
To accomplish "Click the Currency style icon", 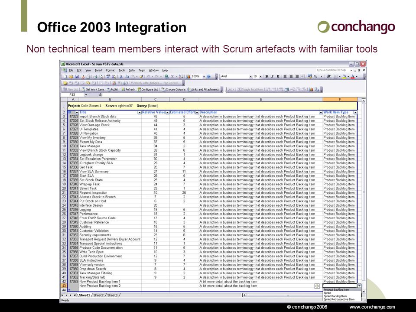I will click(309, 76).
